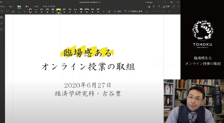This screenshot has height=123, width=224.
Task: Activate the Insert Space tool
Action: (25, 12)
